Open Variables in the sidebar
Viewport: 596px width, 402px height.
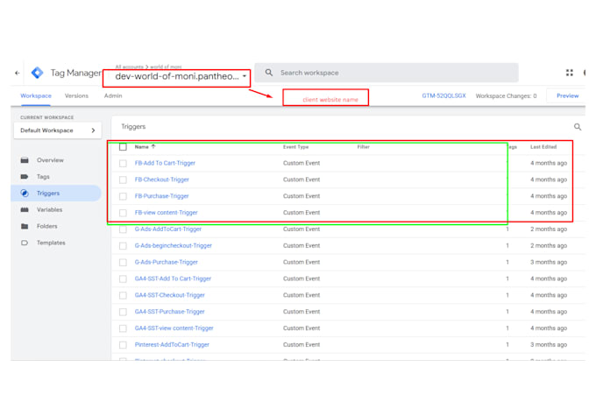[49, 209]
